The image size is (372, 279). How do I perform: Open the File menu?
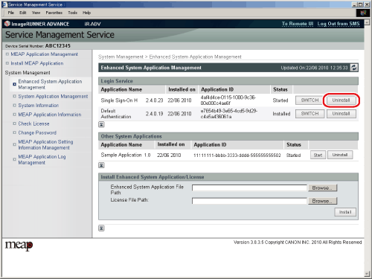pyautogui.click(x=11, y=13)
